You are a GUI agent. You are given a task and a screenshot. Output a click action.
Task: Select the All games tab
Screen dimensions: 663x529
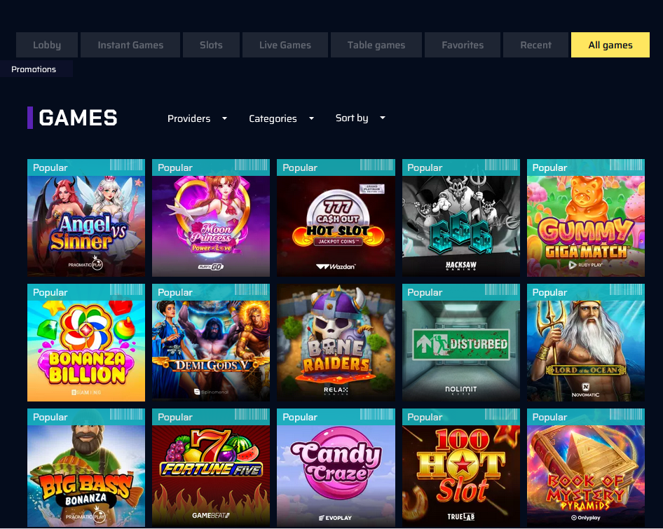tap(610, 45)
